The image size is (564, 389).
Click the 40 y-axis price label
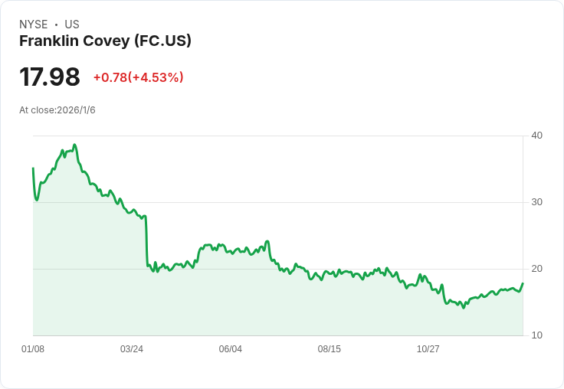pyautogui.click(x=536, y=136)
